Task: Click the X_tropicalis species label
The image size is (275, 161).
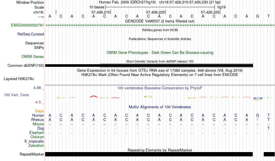Action: [34, 141]
